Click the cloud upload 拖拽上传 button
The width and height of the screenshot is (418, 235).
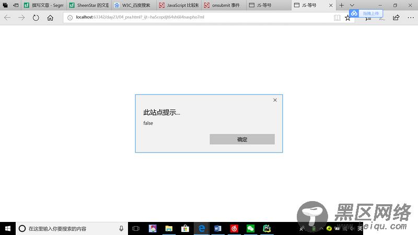point(366,14)
